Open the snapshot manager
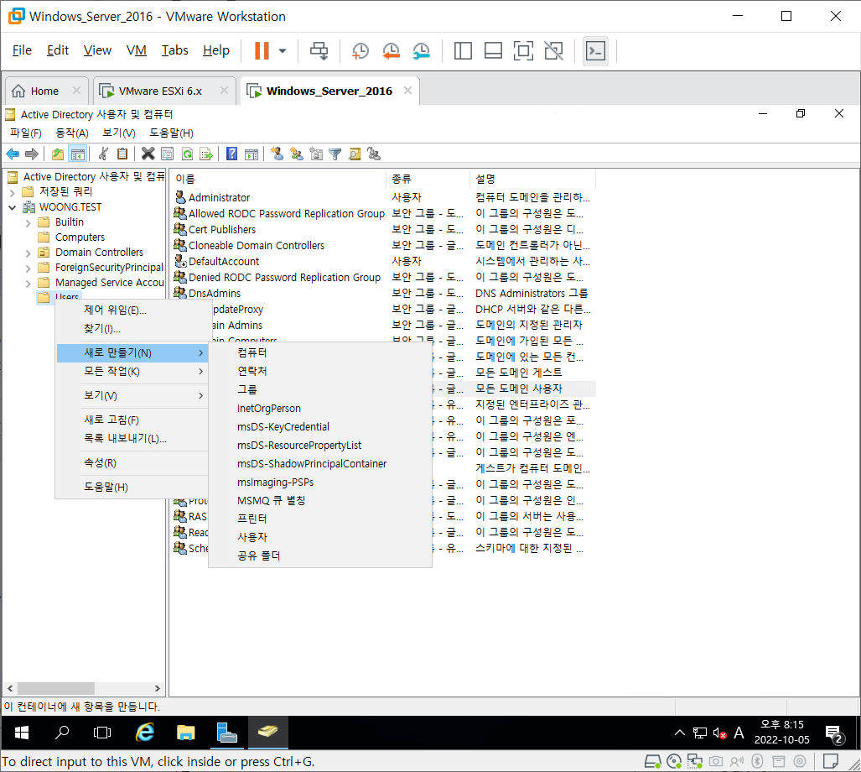 tap(421, 50)
